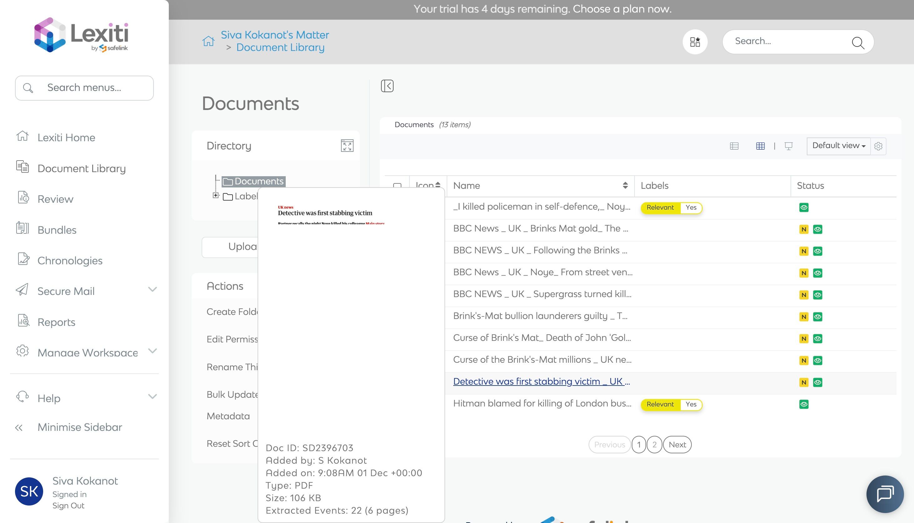Expand the Directory tree fullscreen icon
This screenshot has height=523, width=914.
[x=347, y=146]
